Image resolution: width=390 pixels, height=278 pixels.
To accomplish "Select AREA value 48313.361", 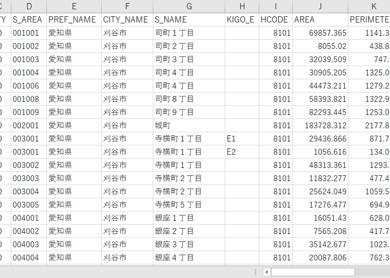I will coord(320,165).
